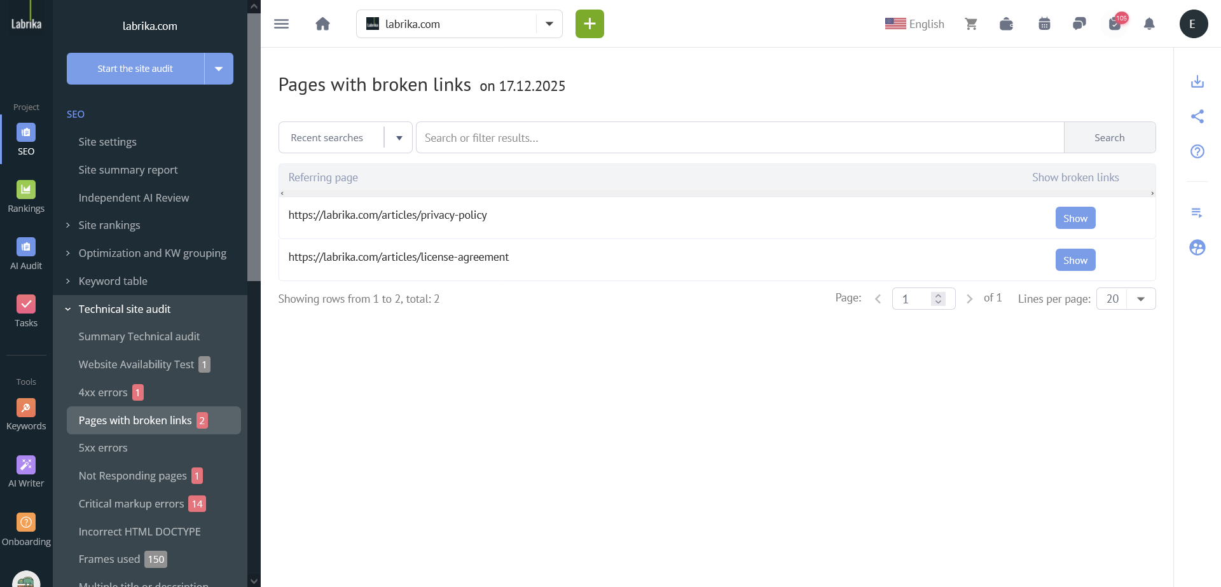The image size is (1221, 587).
Task: Go to next page arrow
Action: point(969,299)
